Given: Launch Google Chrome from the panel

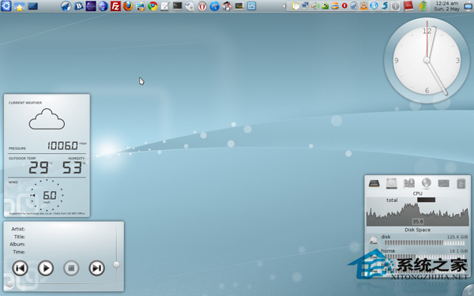Looking at the screenshot, I should [x=152, y=6].
